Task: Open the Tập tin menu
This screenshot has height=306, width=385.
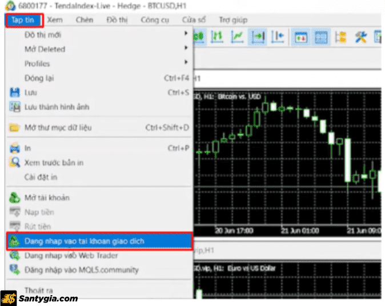Action: [24, 20]
